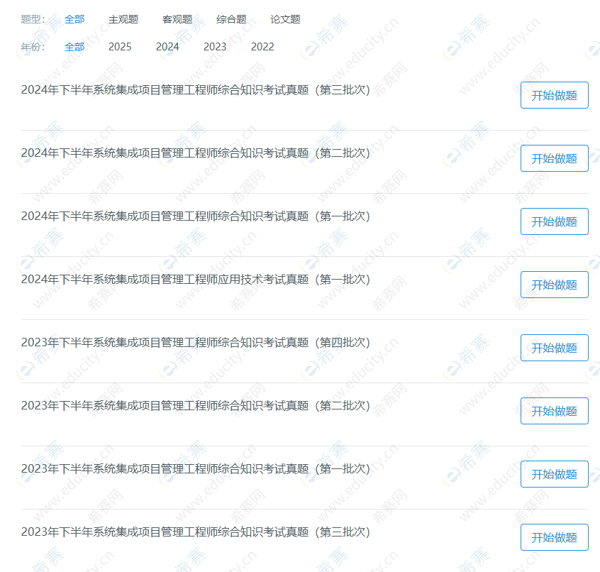Screen dimensions: 600x572
Task: Click the 年份: filter label
Action: (33, 47)
